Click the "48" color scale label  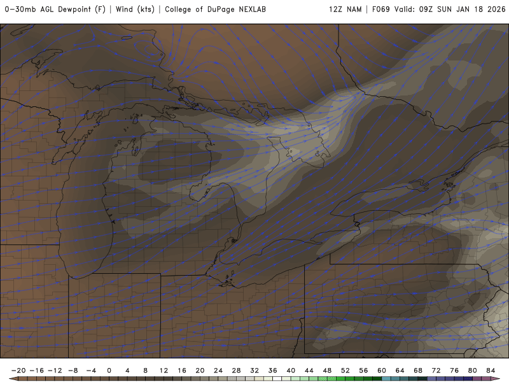[x=327, y=371]
